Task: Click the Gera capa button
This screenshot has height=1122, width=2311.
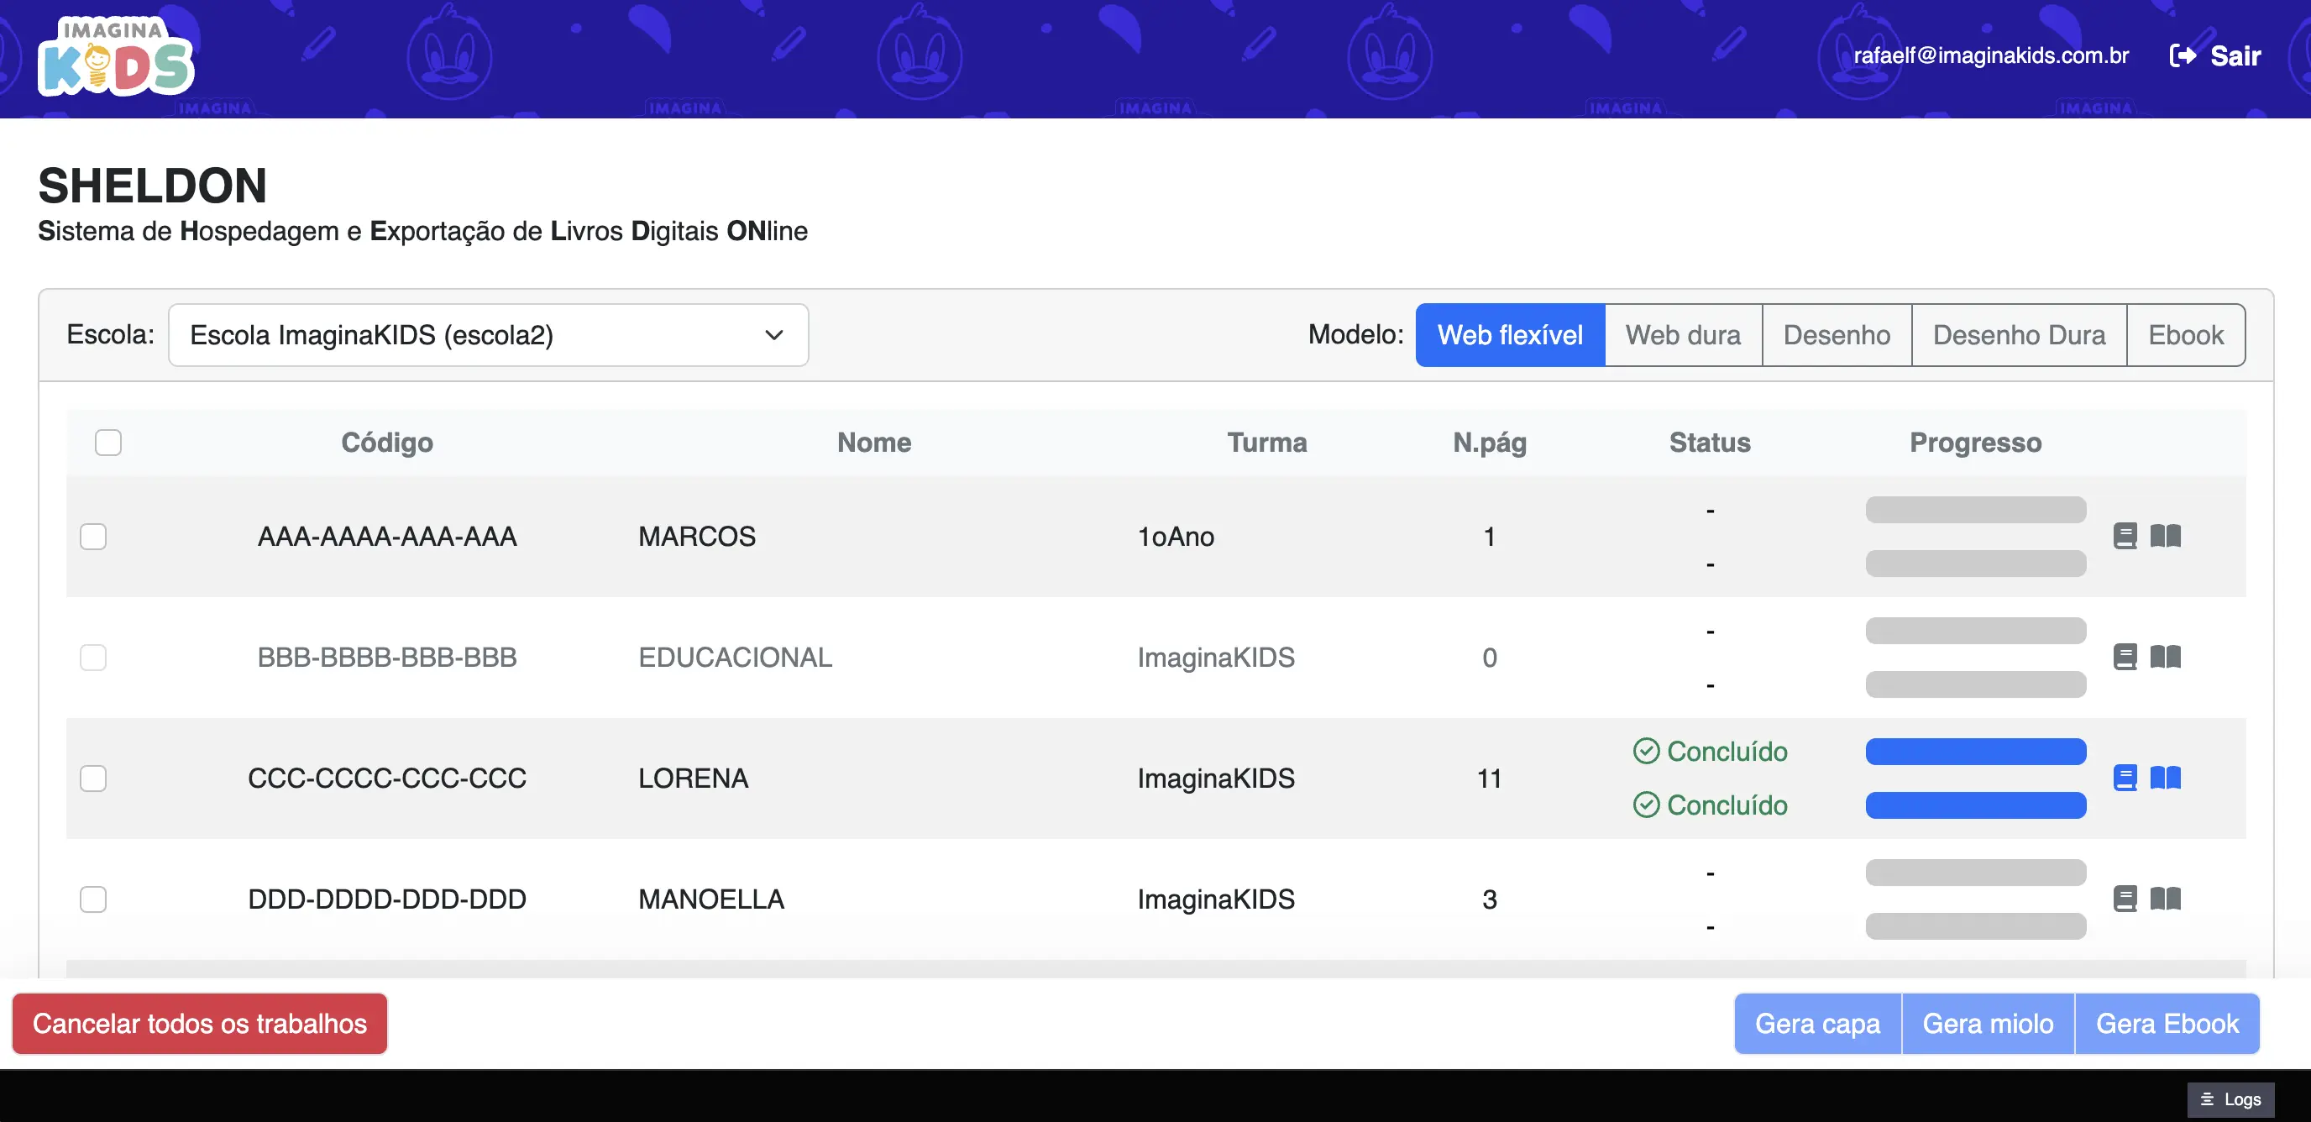Action: click(x=1816, y=1024)
